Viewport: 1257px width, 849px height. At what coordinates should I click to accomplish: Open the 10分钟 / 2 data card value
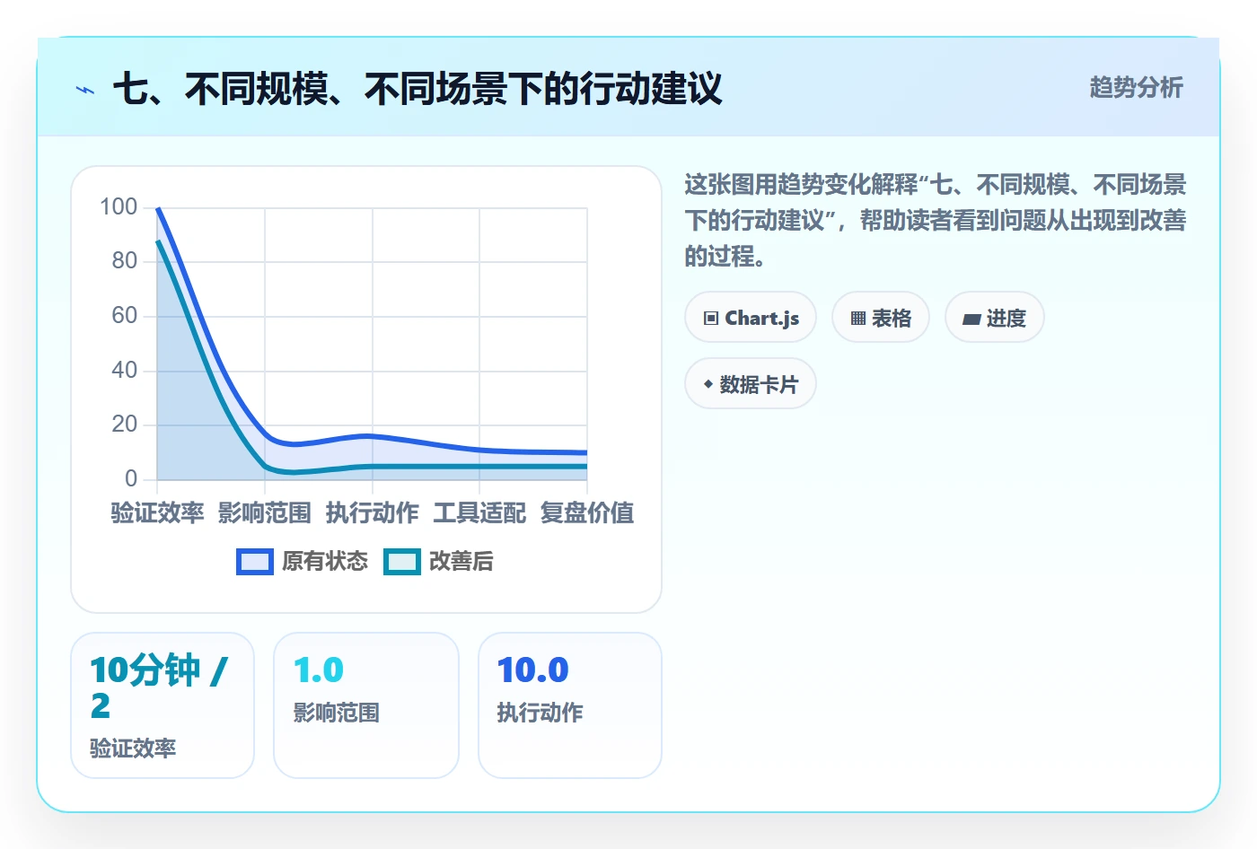pyautogui.click(x=159, y=687)
